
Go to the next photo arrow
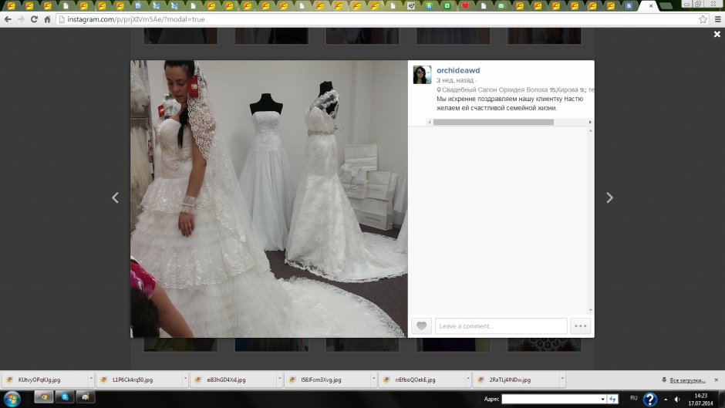click(x=609, y=198)
